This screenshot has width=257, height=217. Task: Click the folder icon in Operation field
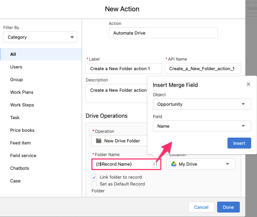point(99,141)
